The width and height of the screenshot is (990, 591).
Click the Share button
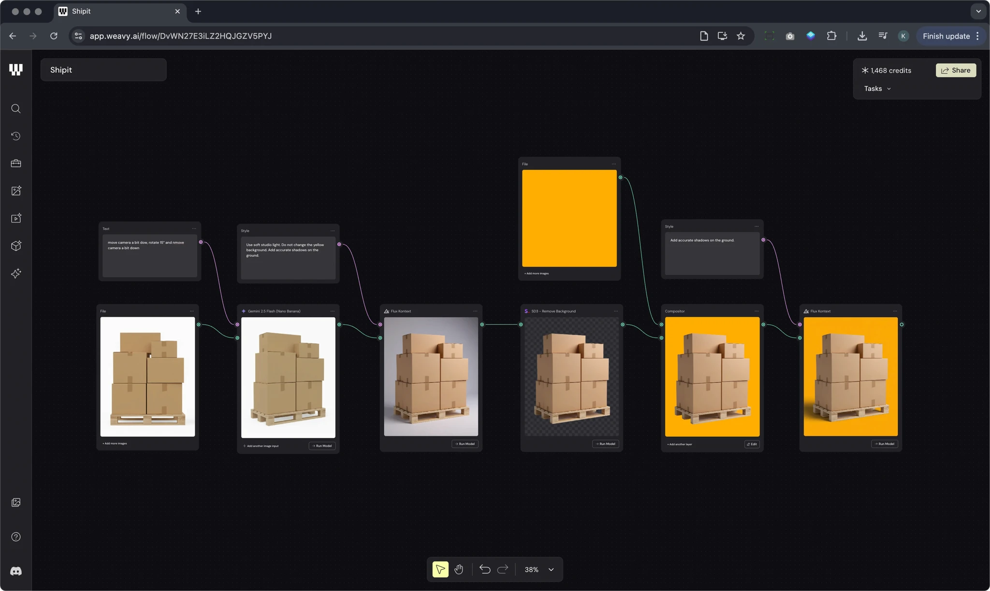coord(956,70)
